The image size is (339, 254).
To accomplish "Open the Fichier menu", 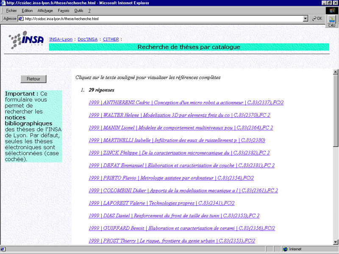I will tap(11, 11).
